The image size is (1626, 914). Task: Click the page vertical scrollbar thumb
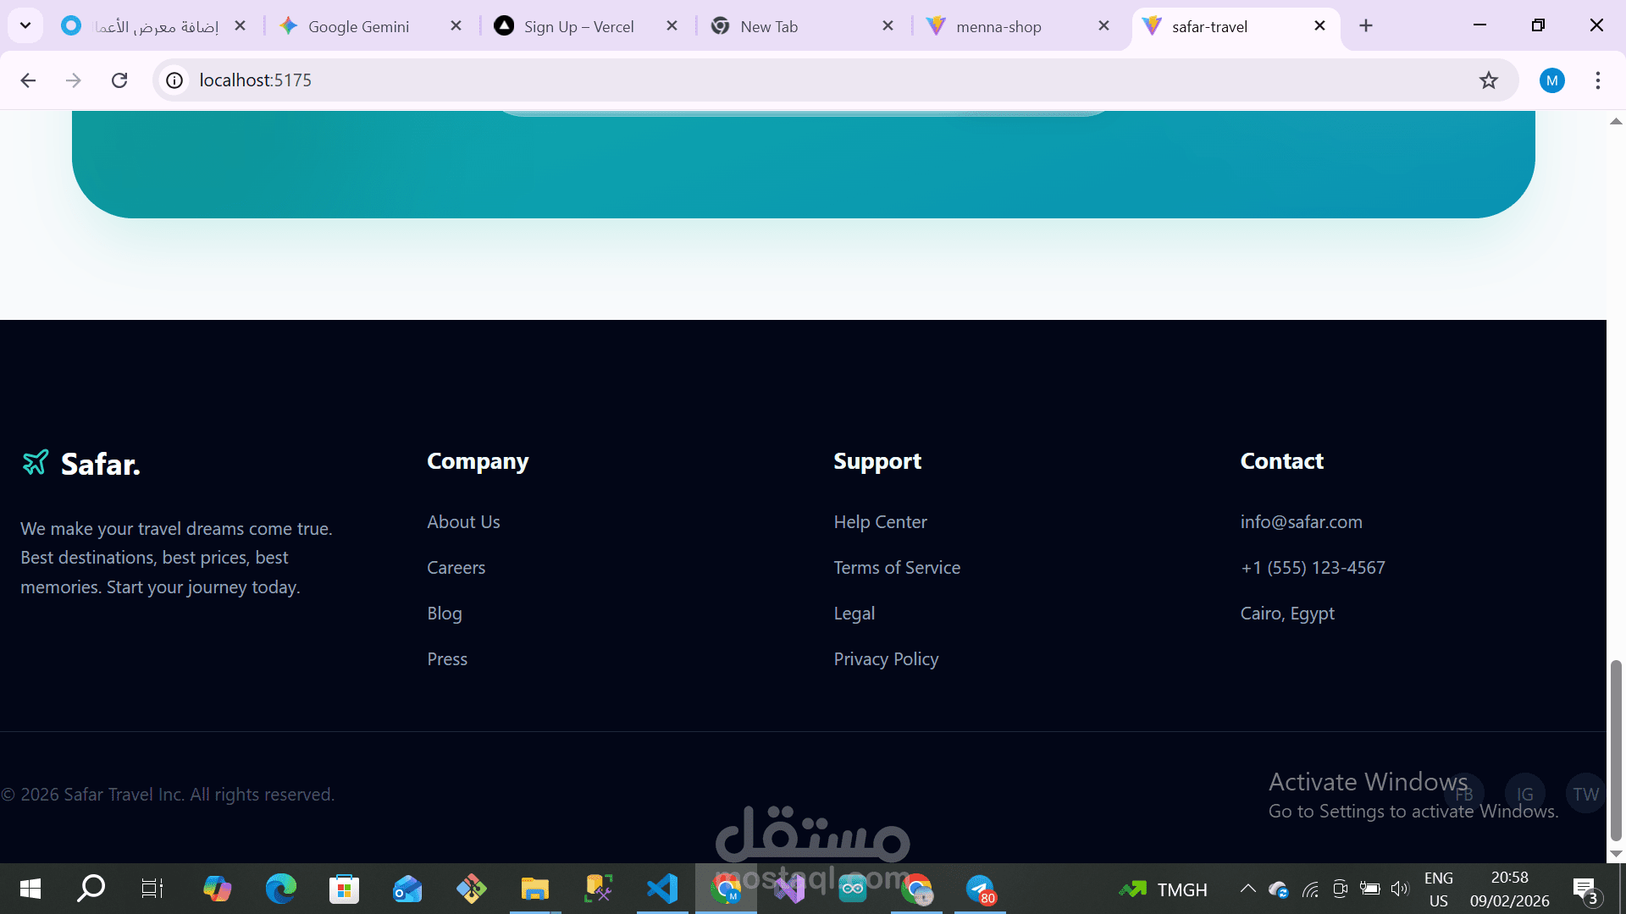coord(1616,749)
